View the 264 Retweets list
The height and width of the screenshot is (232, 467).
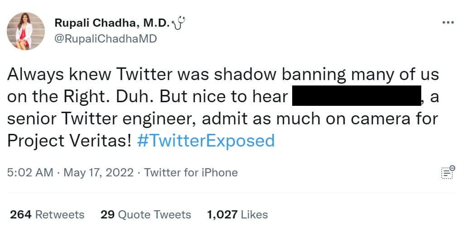[x=47, y=214]
